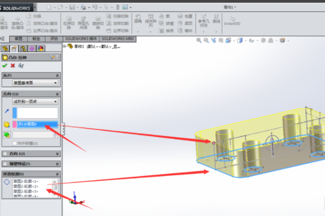Select the 拔模 draft tool
The height and width of the screenshot is (216, 325).
tap(166, 23)
